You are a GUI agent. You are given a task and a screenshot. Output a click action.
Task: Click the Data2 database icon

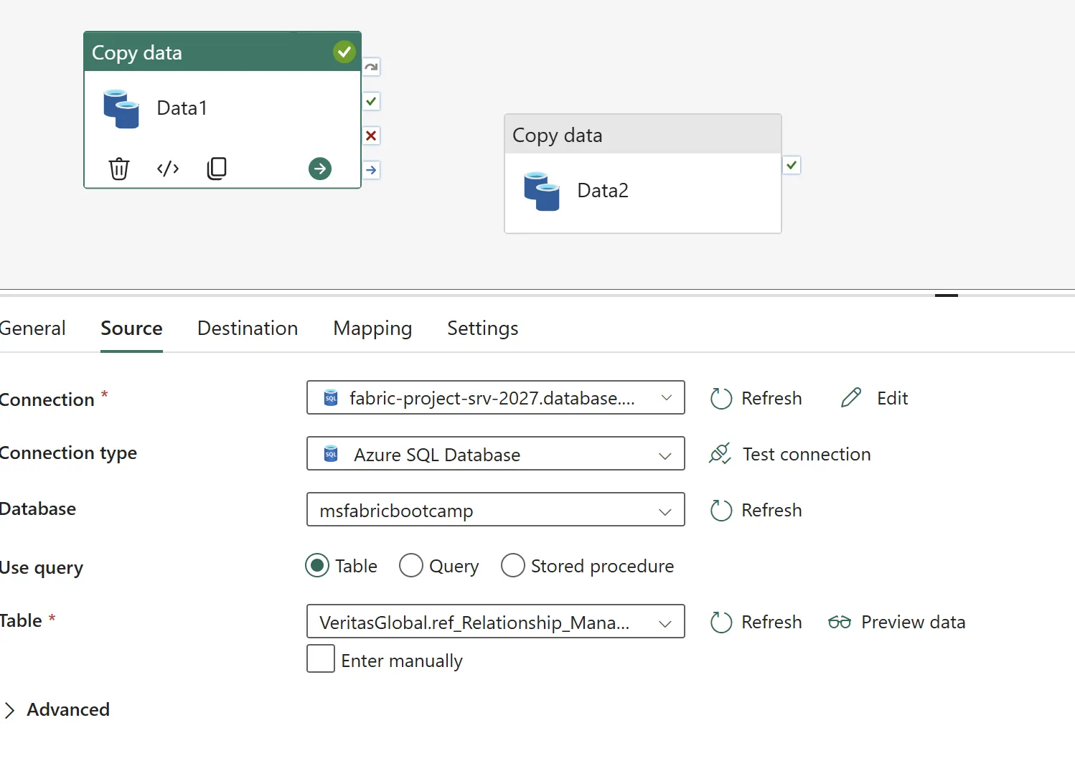tap(542, 191)
